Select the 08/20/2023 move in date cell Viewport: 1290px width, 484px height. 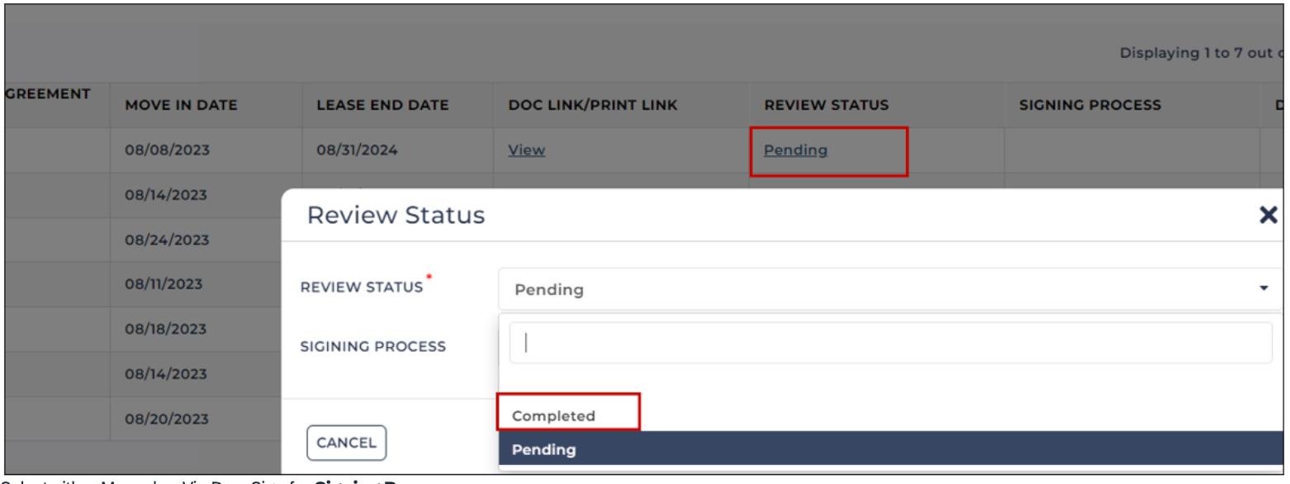point(168,418)
